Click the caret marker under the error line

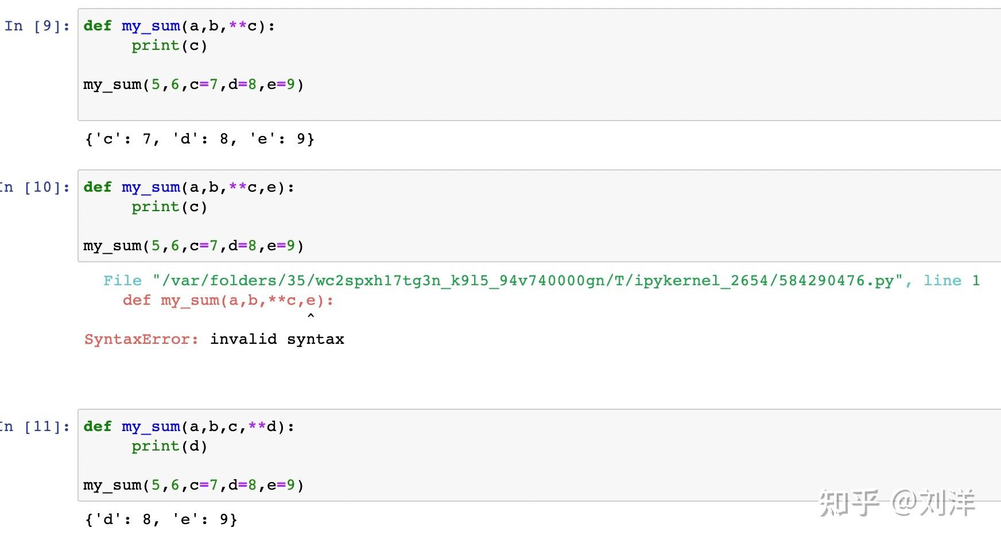pos(311,316)
